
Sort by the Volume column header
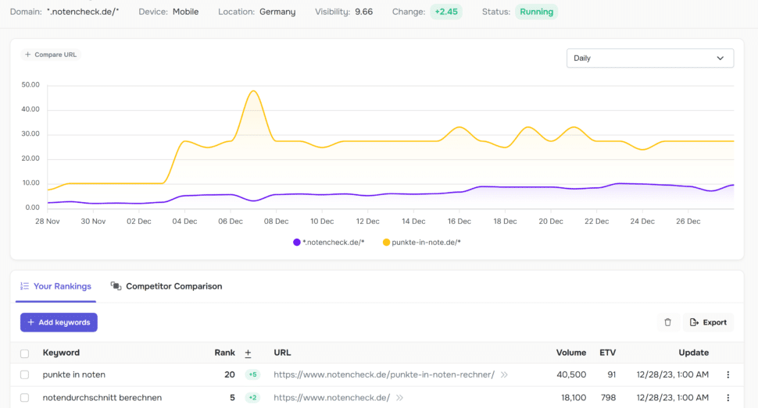point(571,353)
